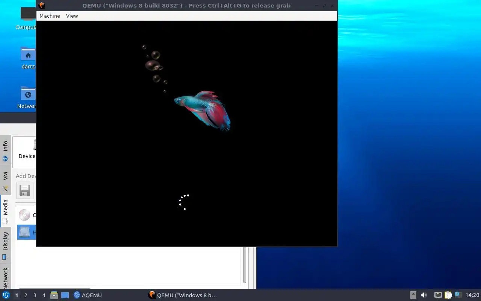481x301 pixels.
Task: Click the show desktop panel icon
Action: click(65, 295)
